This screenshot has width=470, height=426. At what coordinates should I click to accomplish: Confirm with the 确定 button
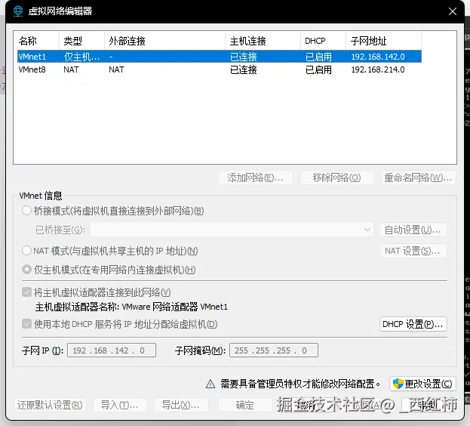pyautogui.click(x=245, y=405)
